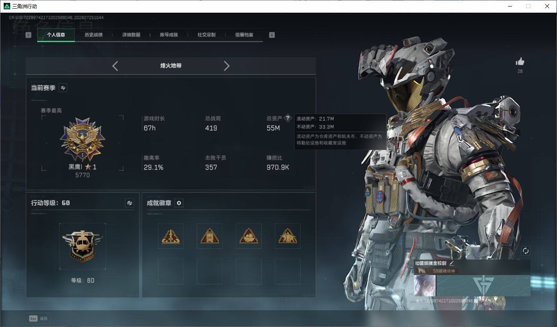This screenshot has width=557, height=327.
Task: Maximize the 三角洲行动 window
Action: [528, 6]
